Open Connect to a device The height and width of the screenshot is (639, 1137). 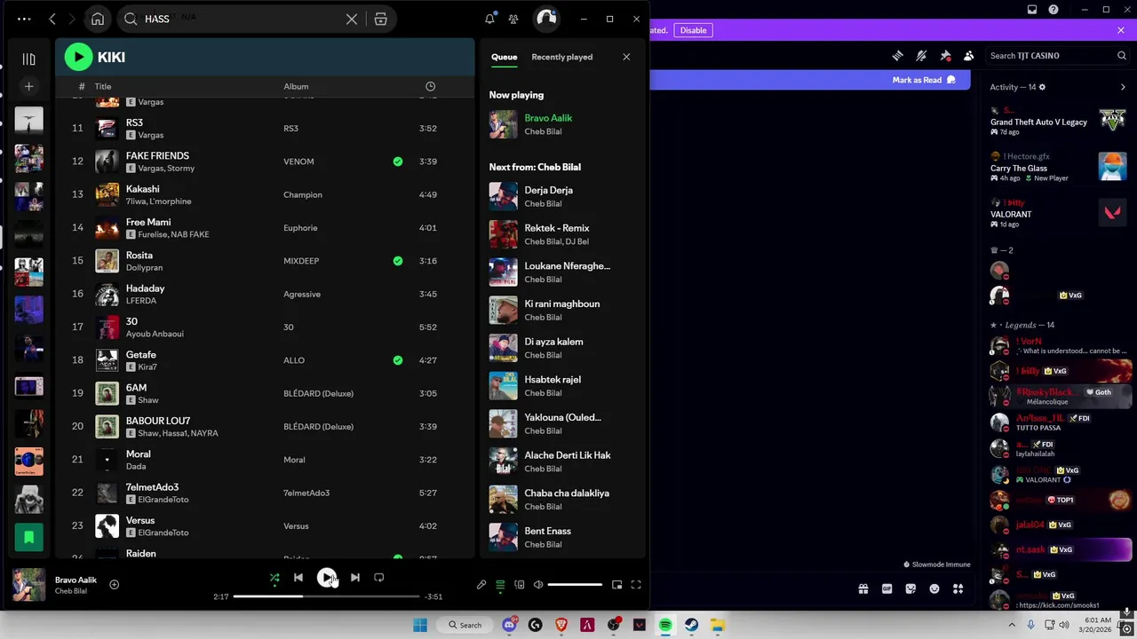[x=520, y=585]
